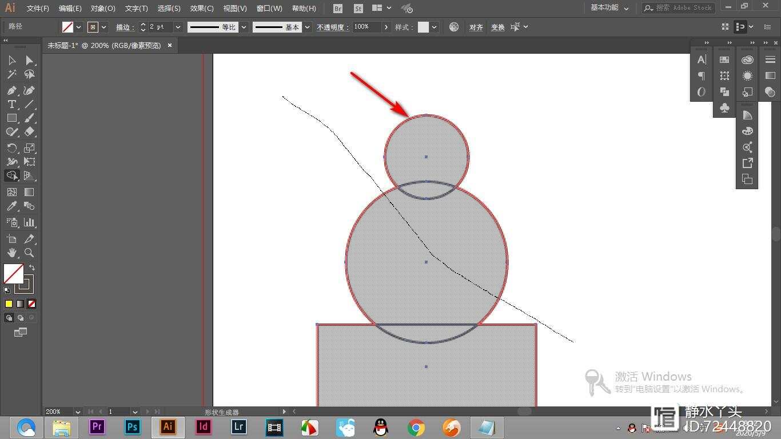This screenshot has width=781, height=439.
Task: Click the 对齐 align button
Action: point(476,27)
